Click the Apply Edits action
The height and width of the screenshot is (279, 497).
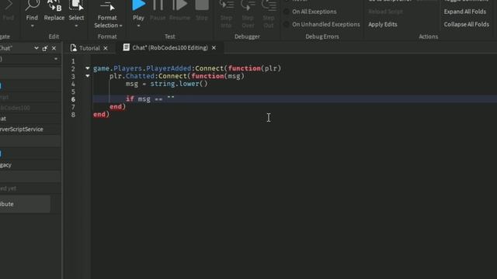pos(383,24)
